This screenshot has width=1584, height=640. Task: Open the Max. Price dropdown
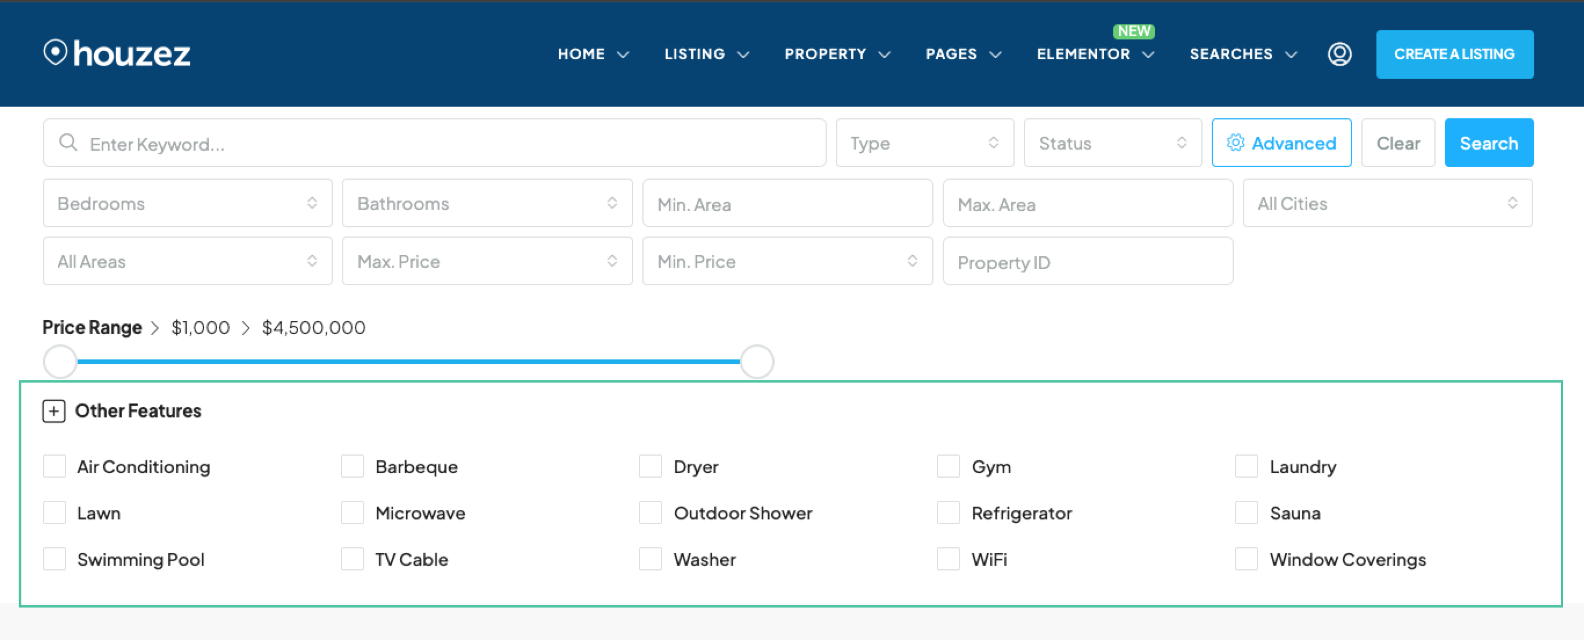point(487,261)
